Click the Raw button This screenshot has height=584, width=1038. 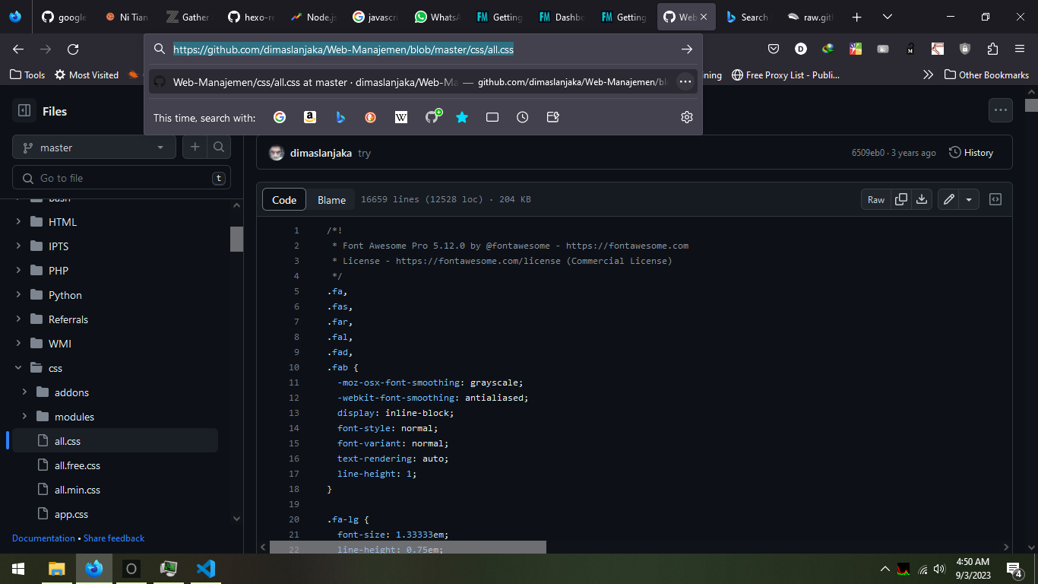(876, 199)
